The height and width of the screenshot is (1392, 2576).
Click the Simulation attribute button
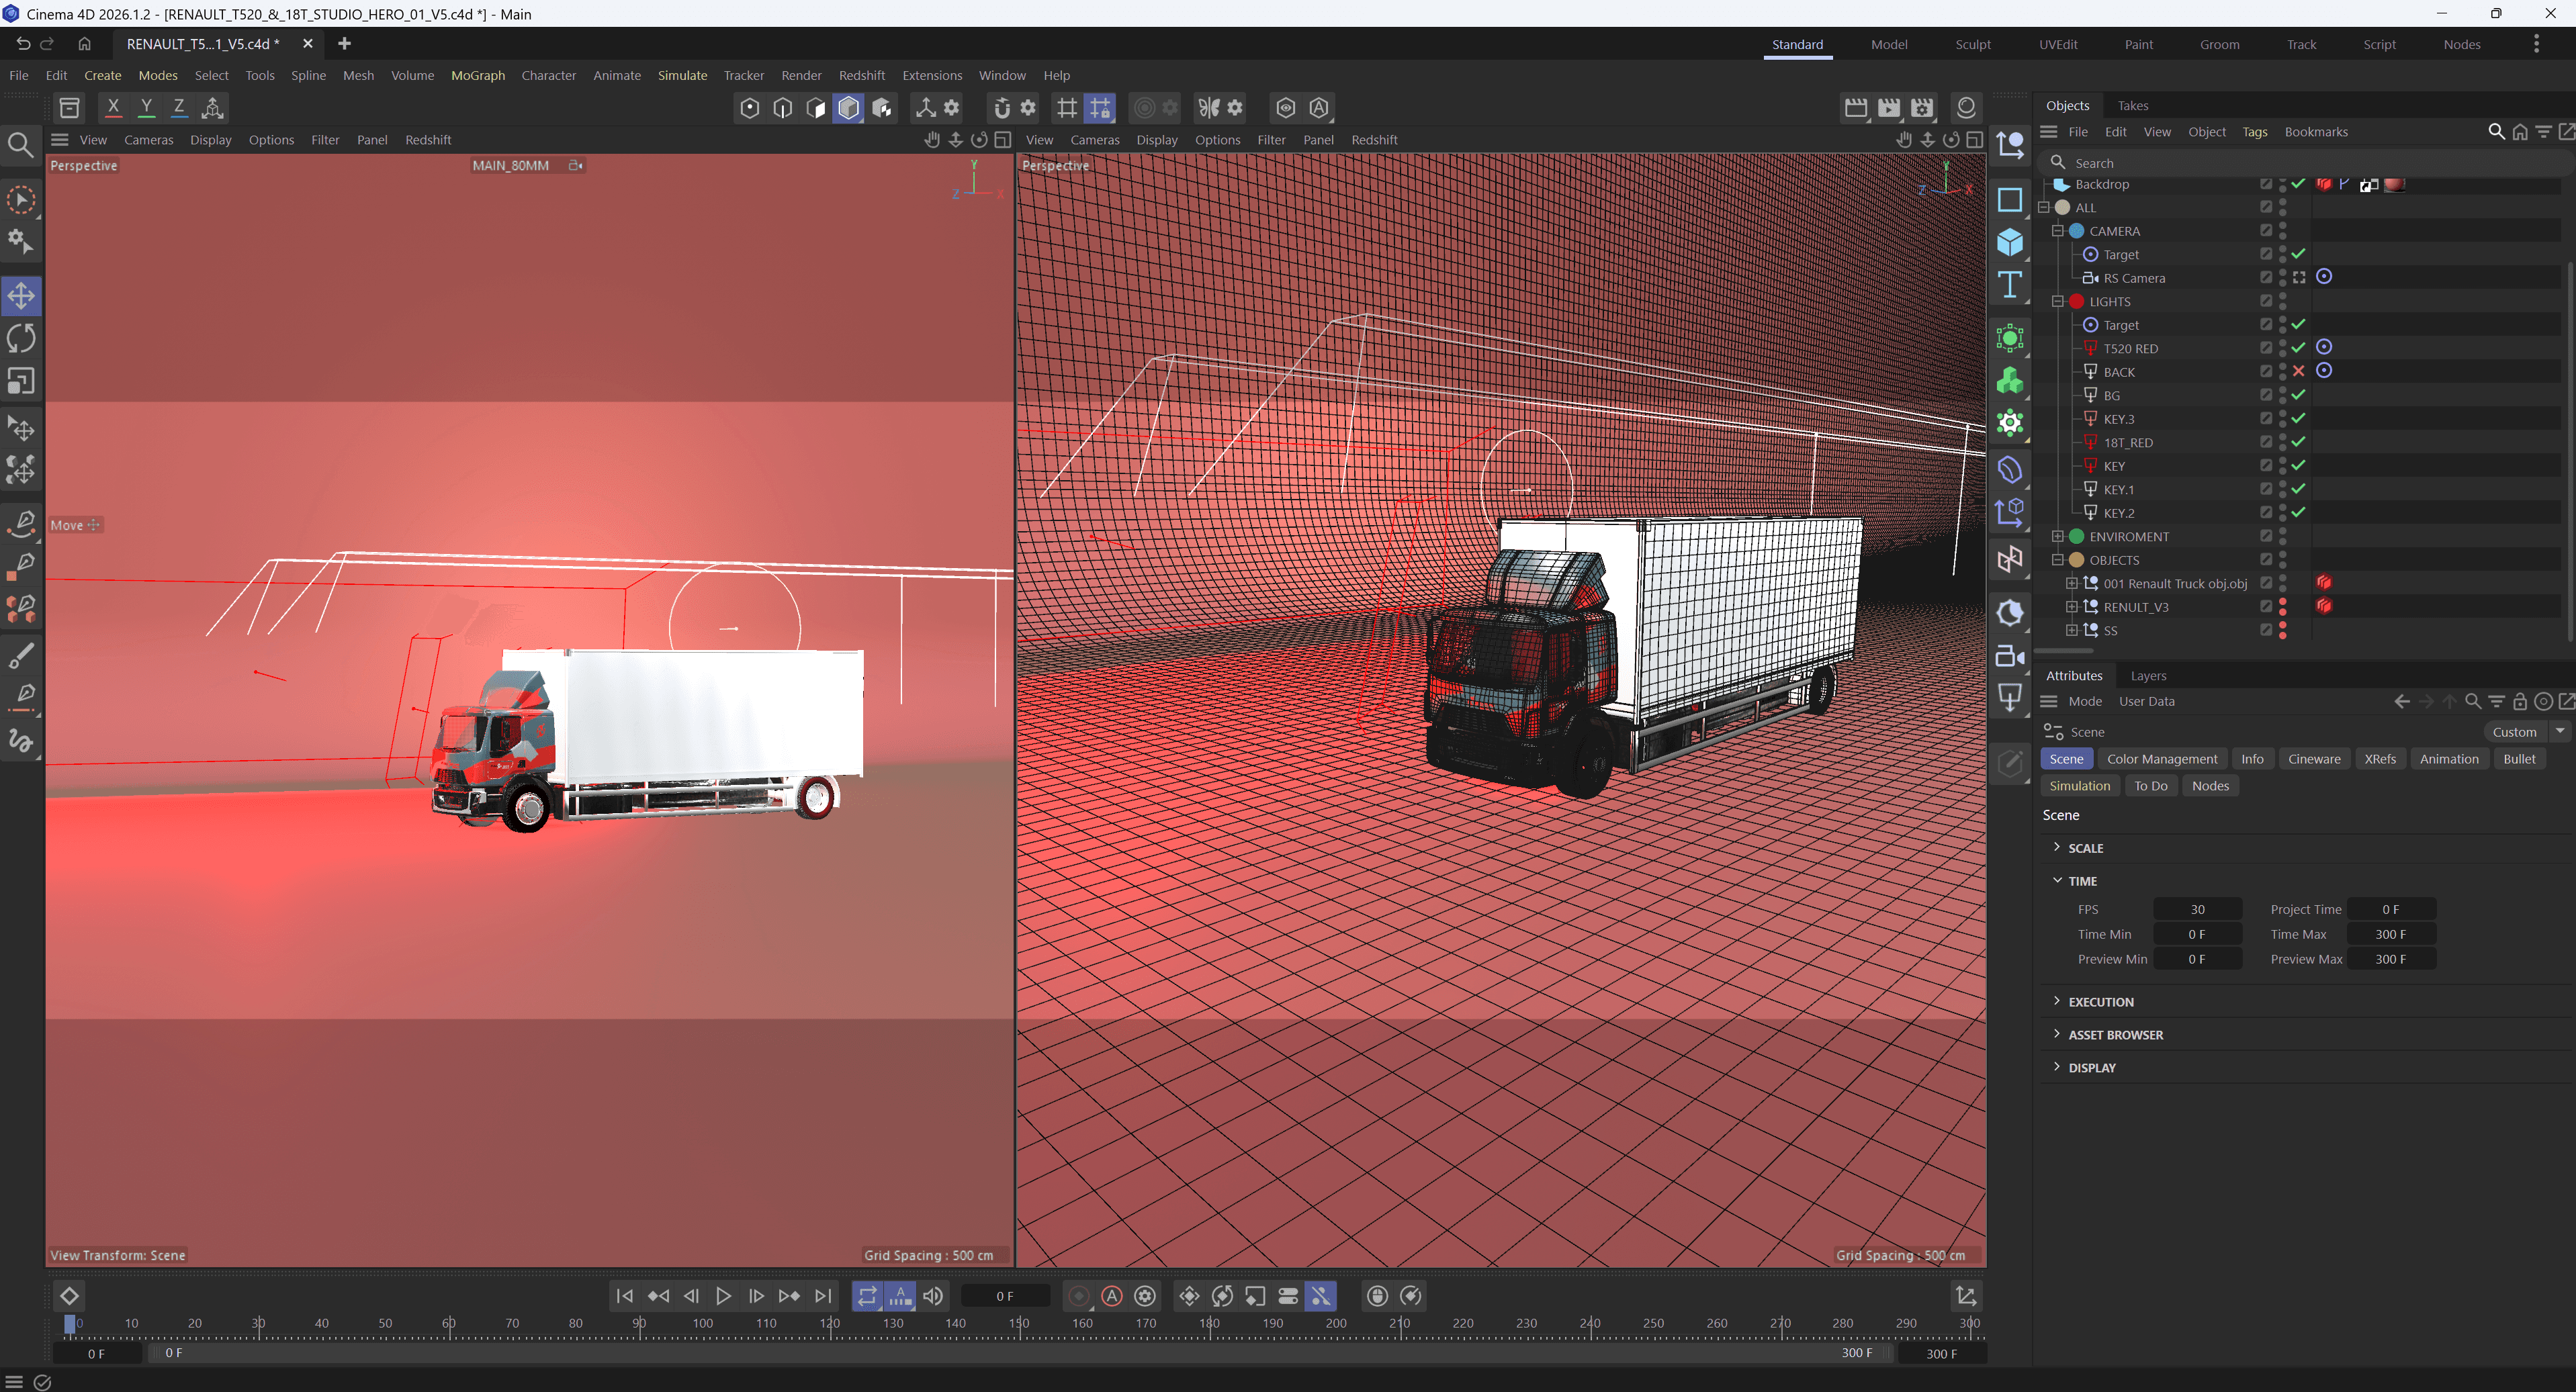tap(2079, 785)
